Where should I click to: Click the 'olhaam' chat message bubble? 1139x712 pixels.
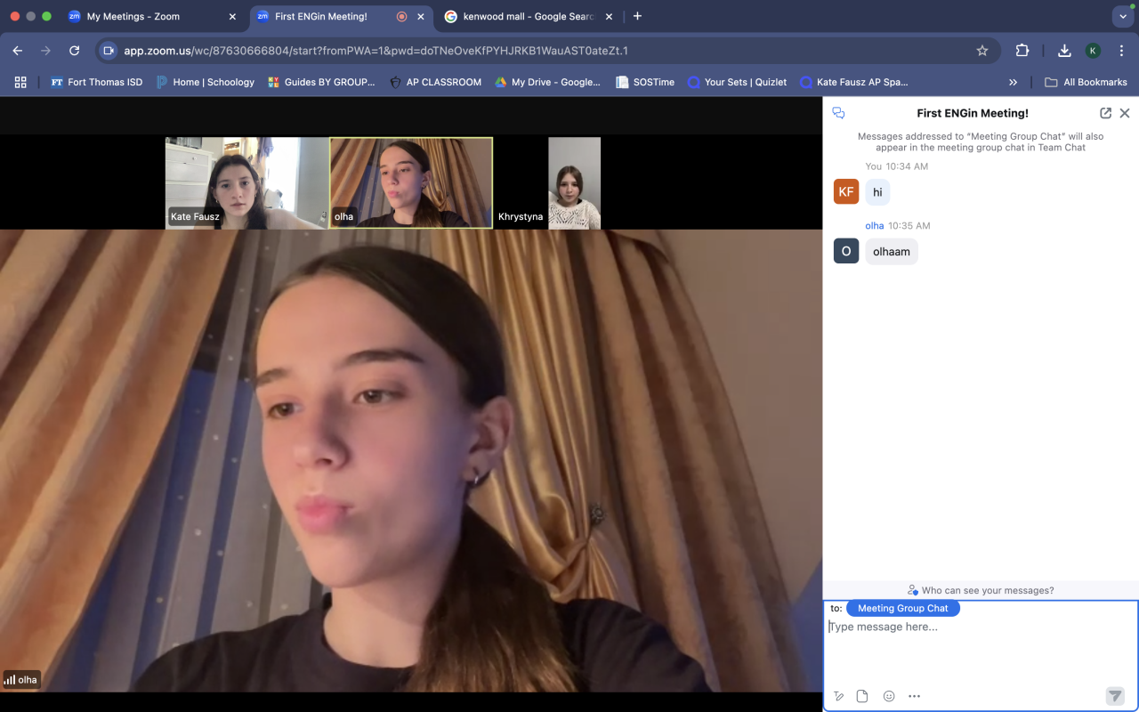[892, 252]
